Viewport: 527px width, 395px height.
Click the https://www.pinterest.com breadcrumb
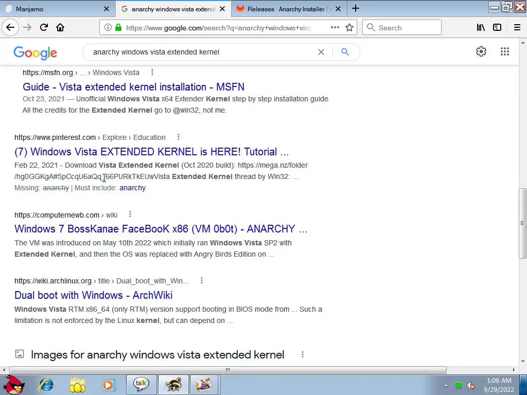click(x=55, y=137)
